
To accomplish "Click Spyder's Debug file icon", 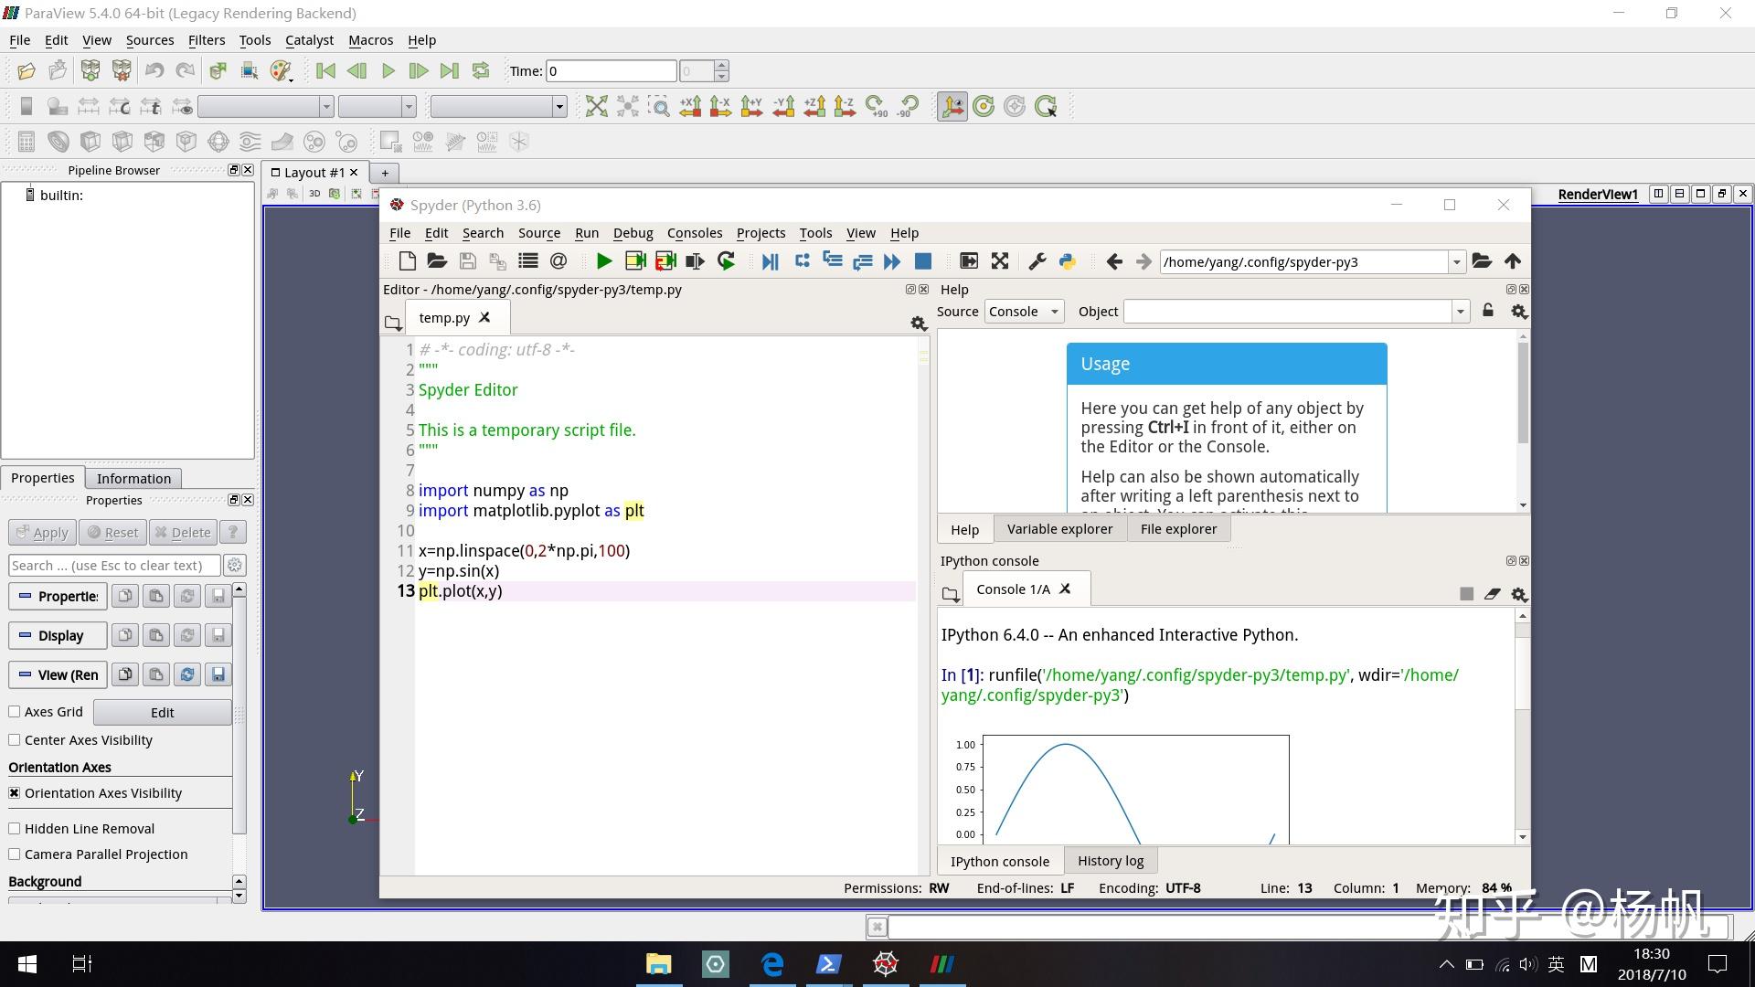I will 770,261.
